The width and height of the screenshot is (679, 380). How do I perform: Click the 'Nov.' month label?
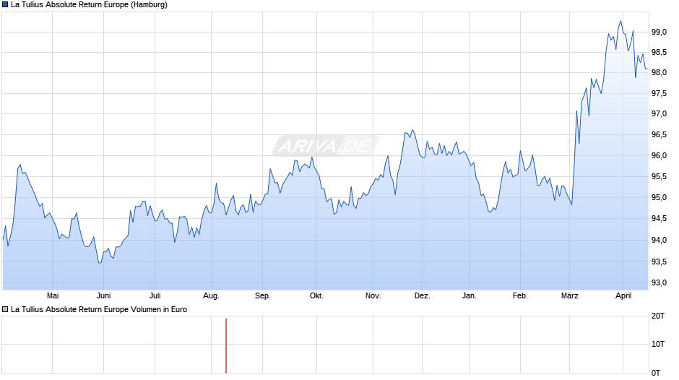[373, 296]
